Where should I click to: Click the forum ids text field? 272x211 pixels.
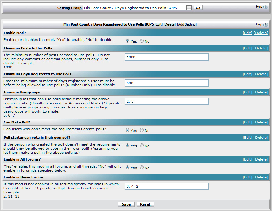(x=166, y=186)
